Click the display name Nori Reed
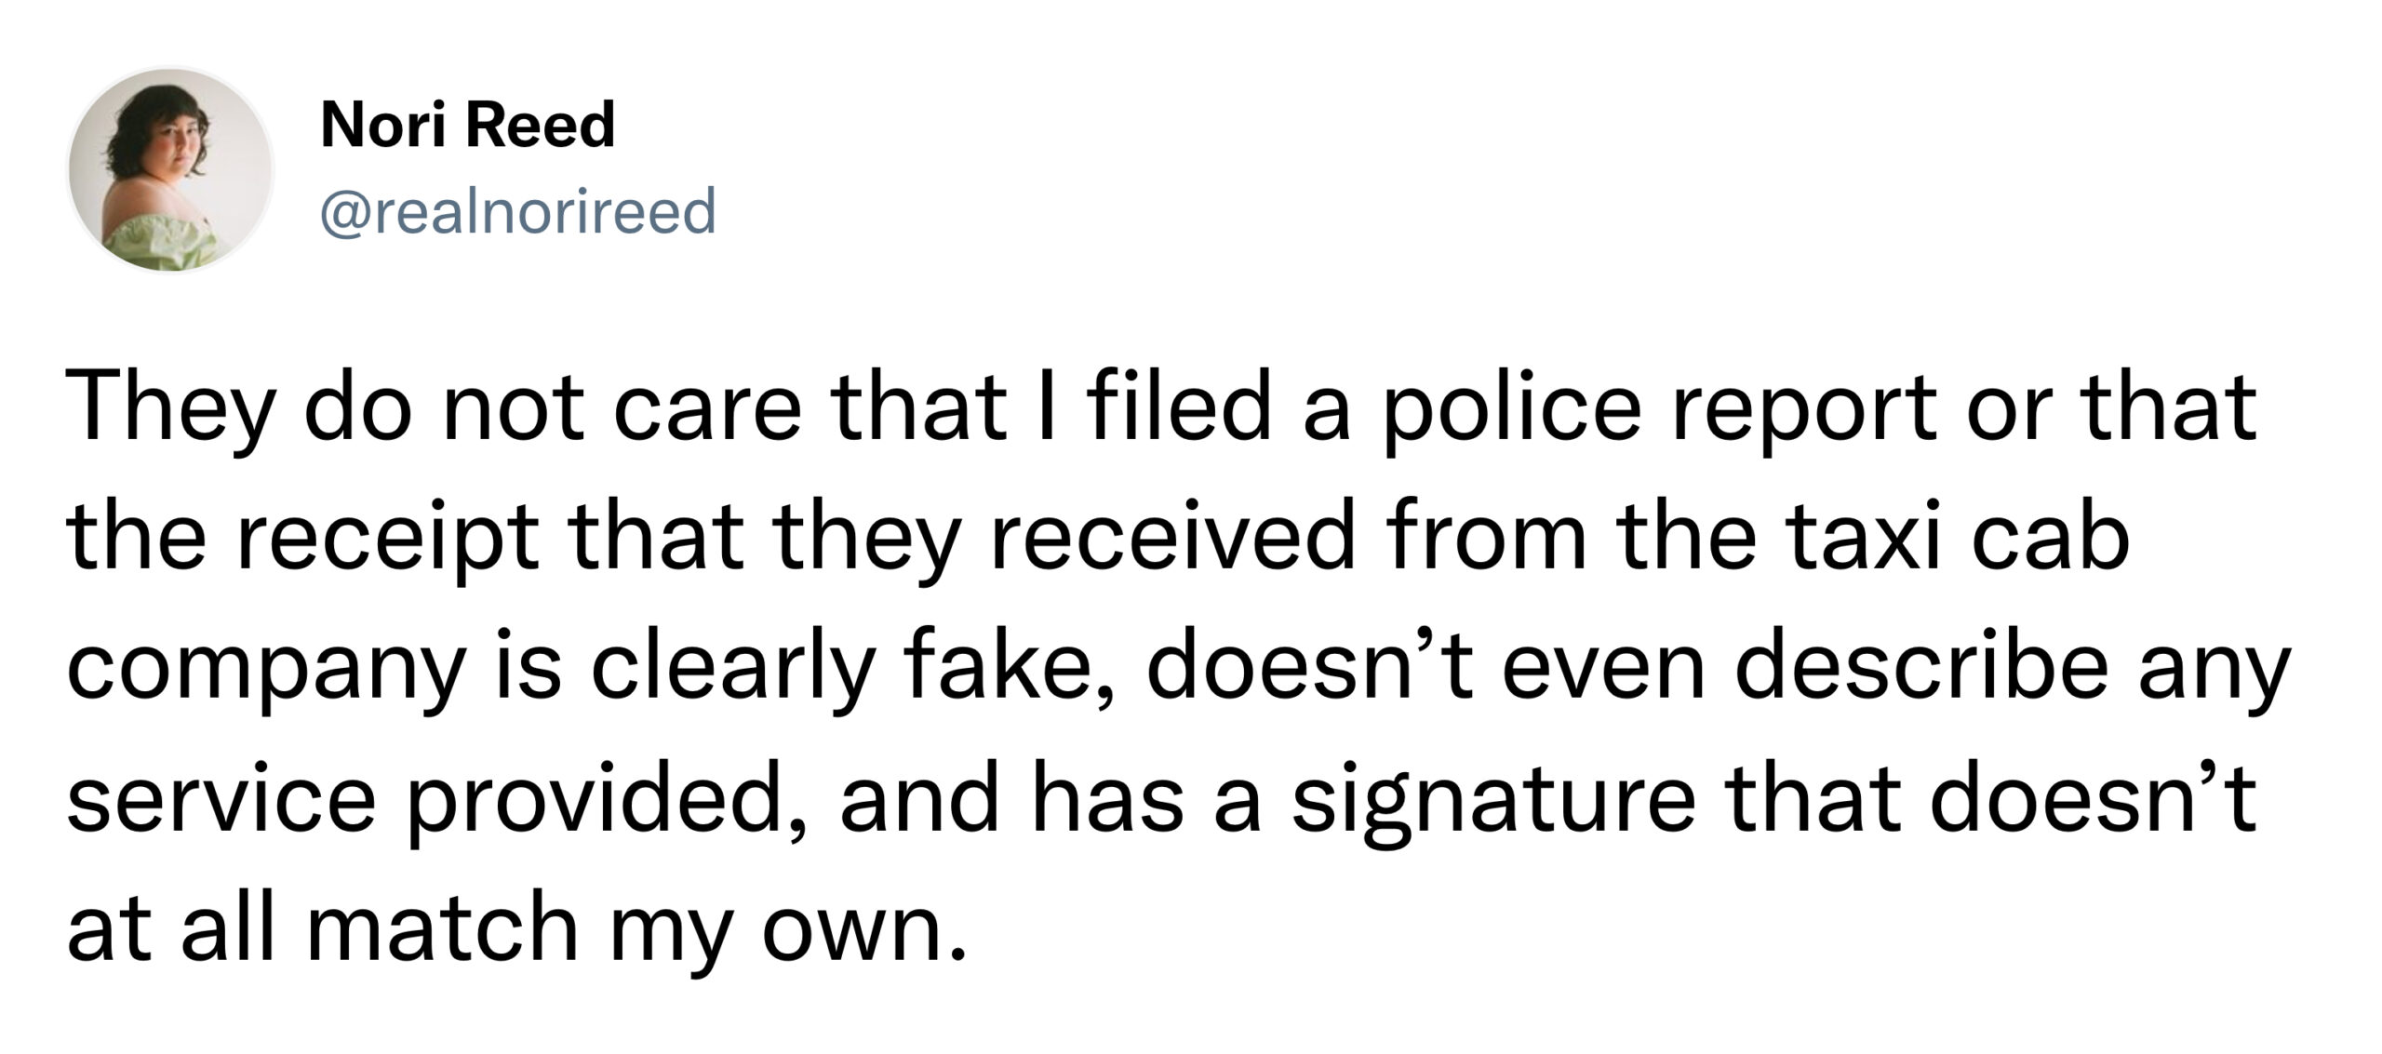 (467, 125)
